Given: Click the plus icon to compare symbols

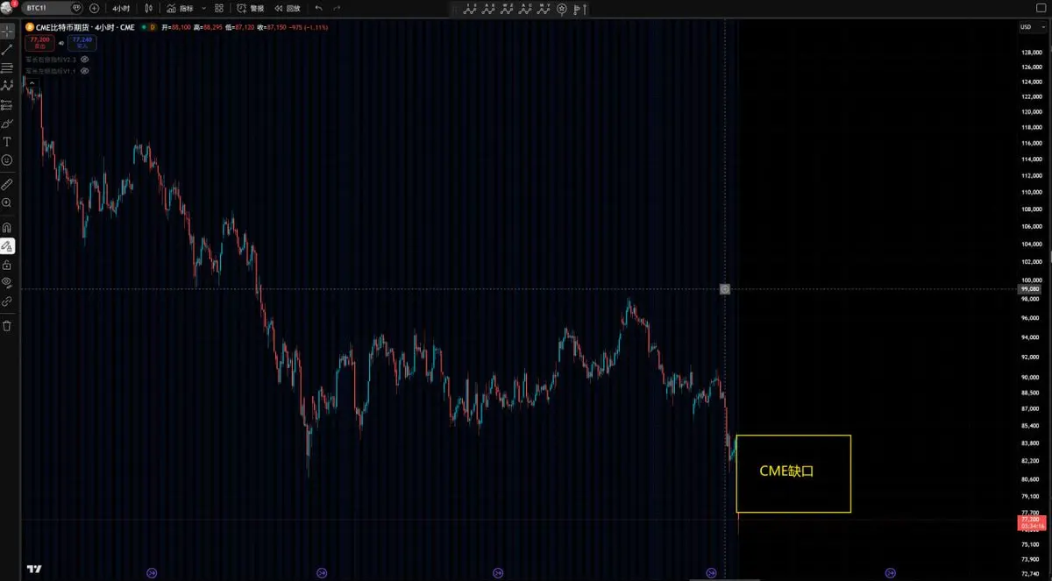Looking at the screenshot, I should (x=95, y=8).
